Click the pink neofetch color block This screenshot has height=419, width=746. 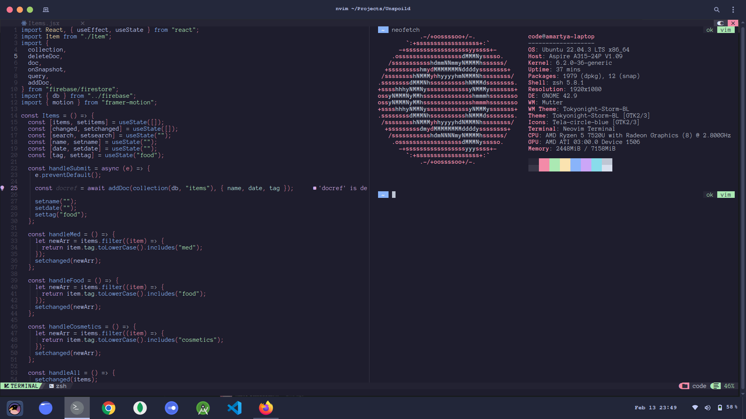click(544, 165)
